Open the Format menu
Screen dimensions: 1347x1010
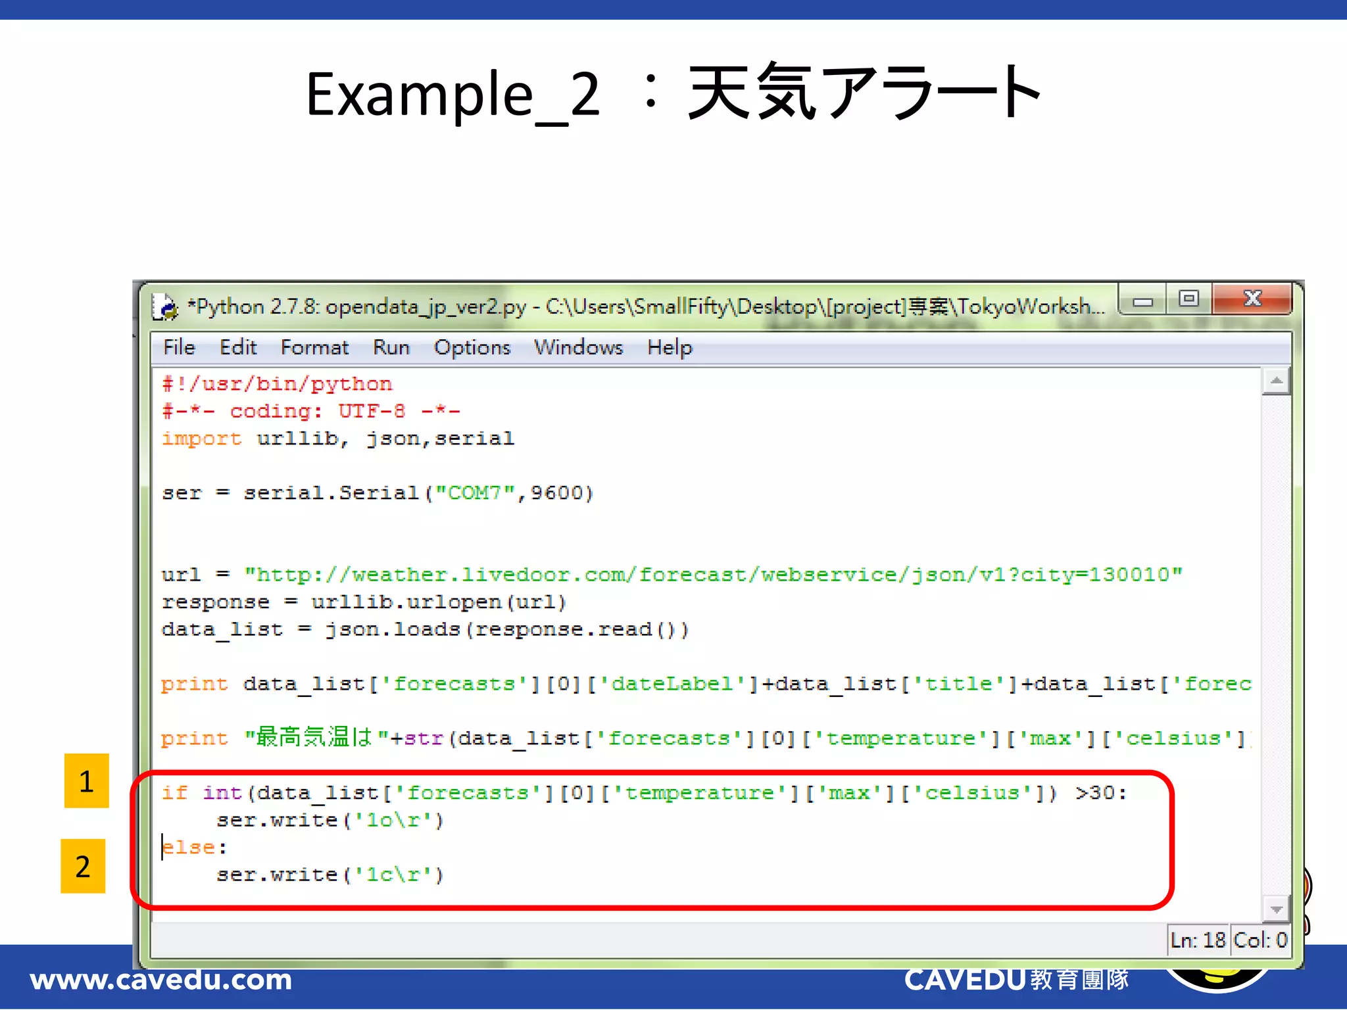pyautogui.click(x=314, y=347)
